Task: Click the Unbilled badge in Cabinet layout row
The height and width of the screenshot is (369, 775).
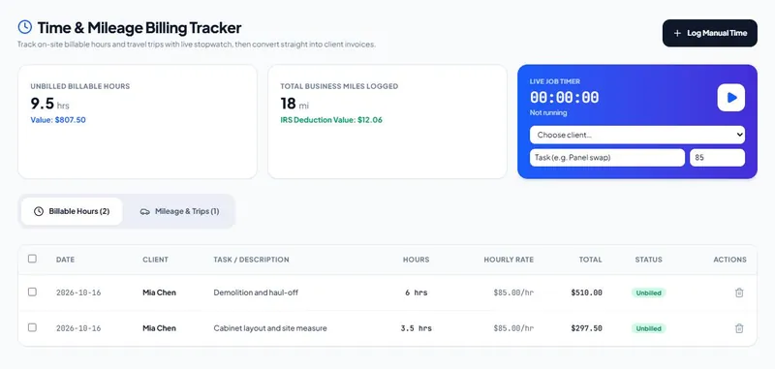Action: tap(648, 328)
